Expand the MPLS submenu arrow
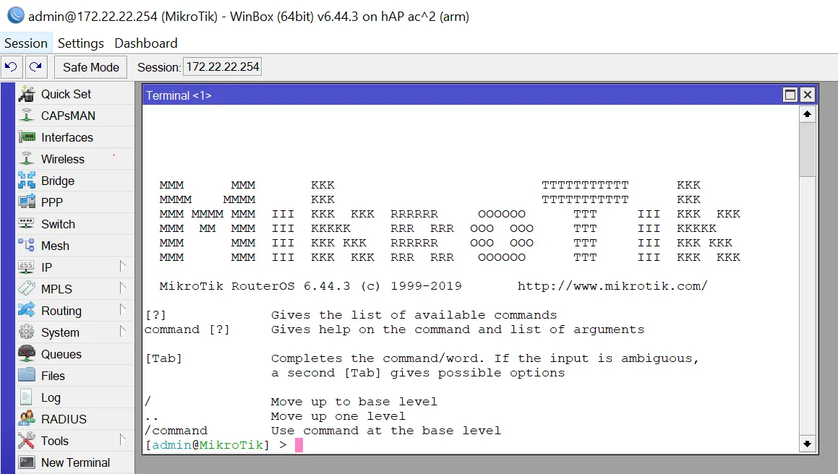 click(122, 288)
